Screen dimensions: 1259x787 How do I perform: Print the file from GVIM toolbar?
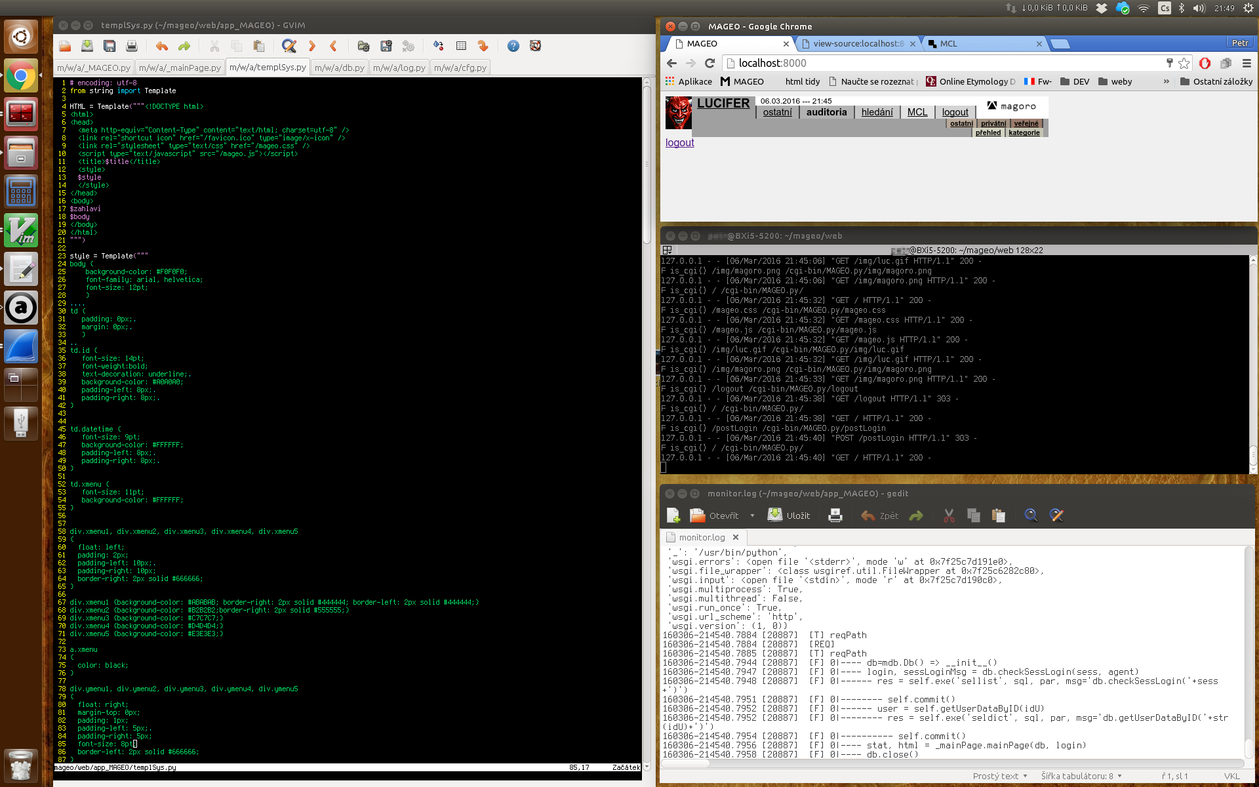coord(132,46)
